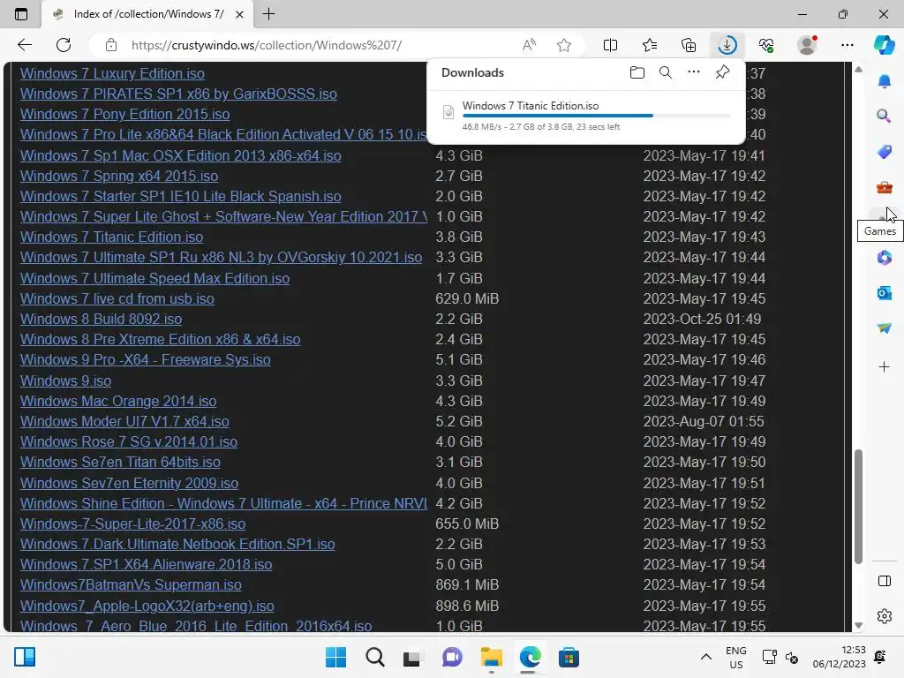Viewport: 904px width, 678px height.
Task: Click the 2023-Oct-25 01:49 date
Action: (702, 319)
